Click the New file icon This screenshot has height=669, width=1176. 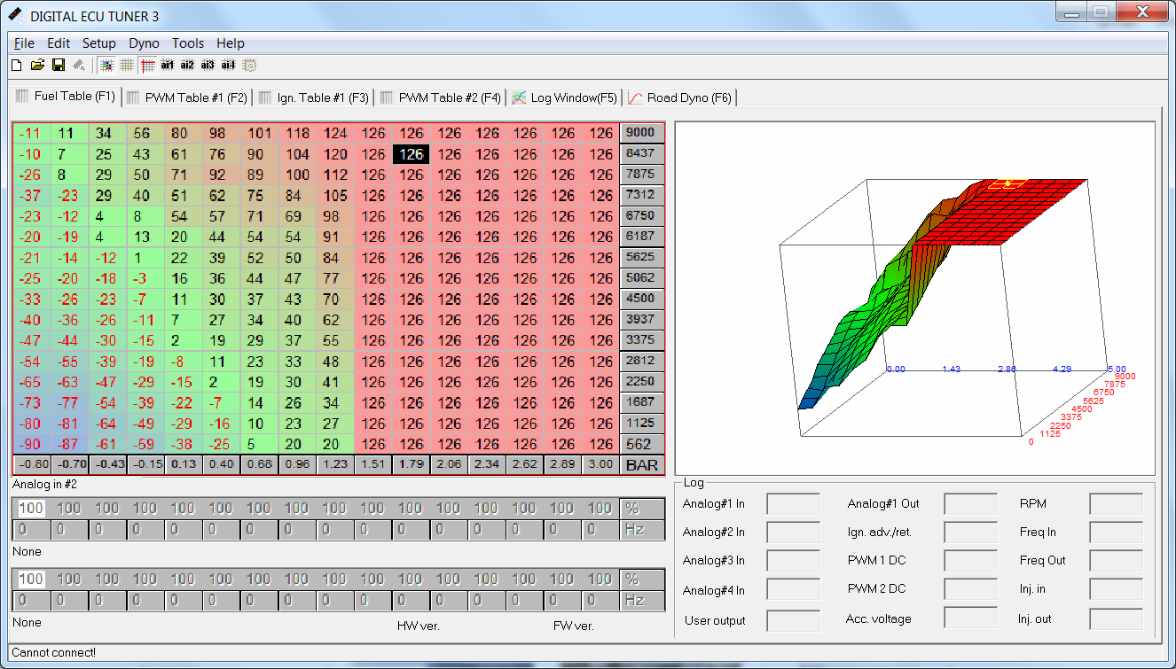[16, 65]
